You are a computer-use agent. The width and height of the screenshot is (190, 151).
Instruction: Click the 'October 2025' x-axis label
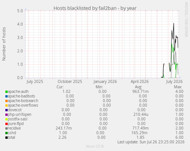70,81
